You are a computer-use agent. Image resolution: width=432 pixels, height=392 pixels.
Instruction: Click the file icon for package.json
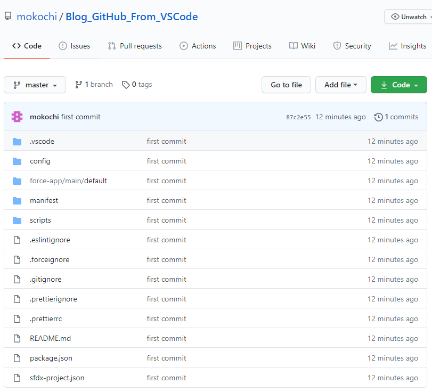point(17,358)
